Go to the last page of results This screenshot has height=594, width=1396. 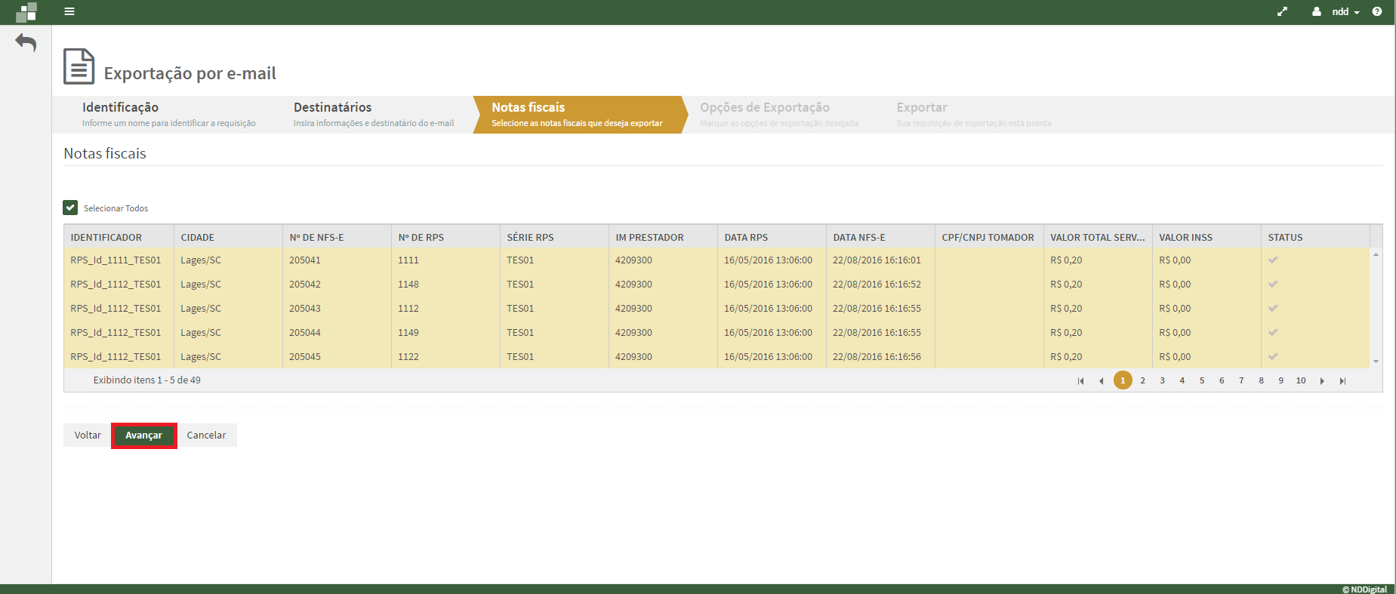pos(1342,381)
